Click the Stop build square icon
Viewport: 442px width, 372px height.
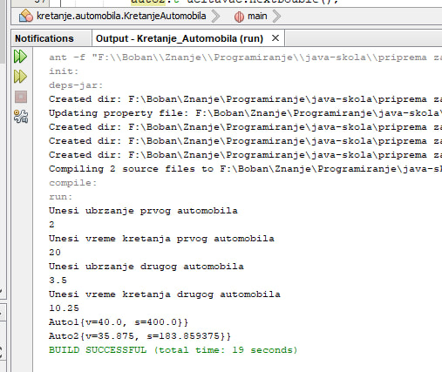click(x=21, y=97)
